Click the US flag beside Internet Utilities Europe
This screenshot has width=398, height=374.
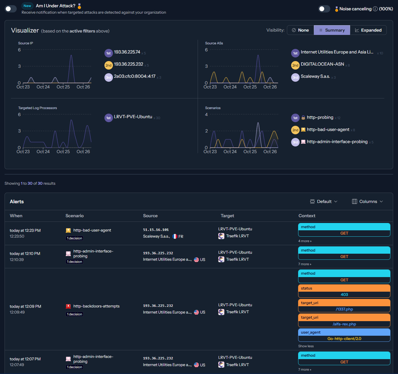tap(196, 259)
